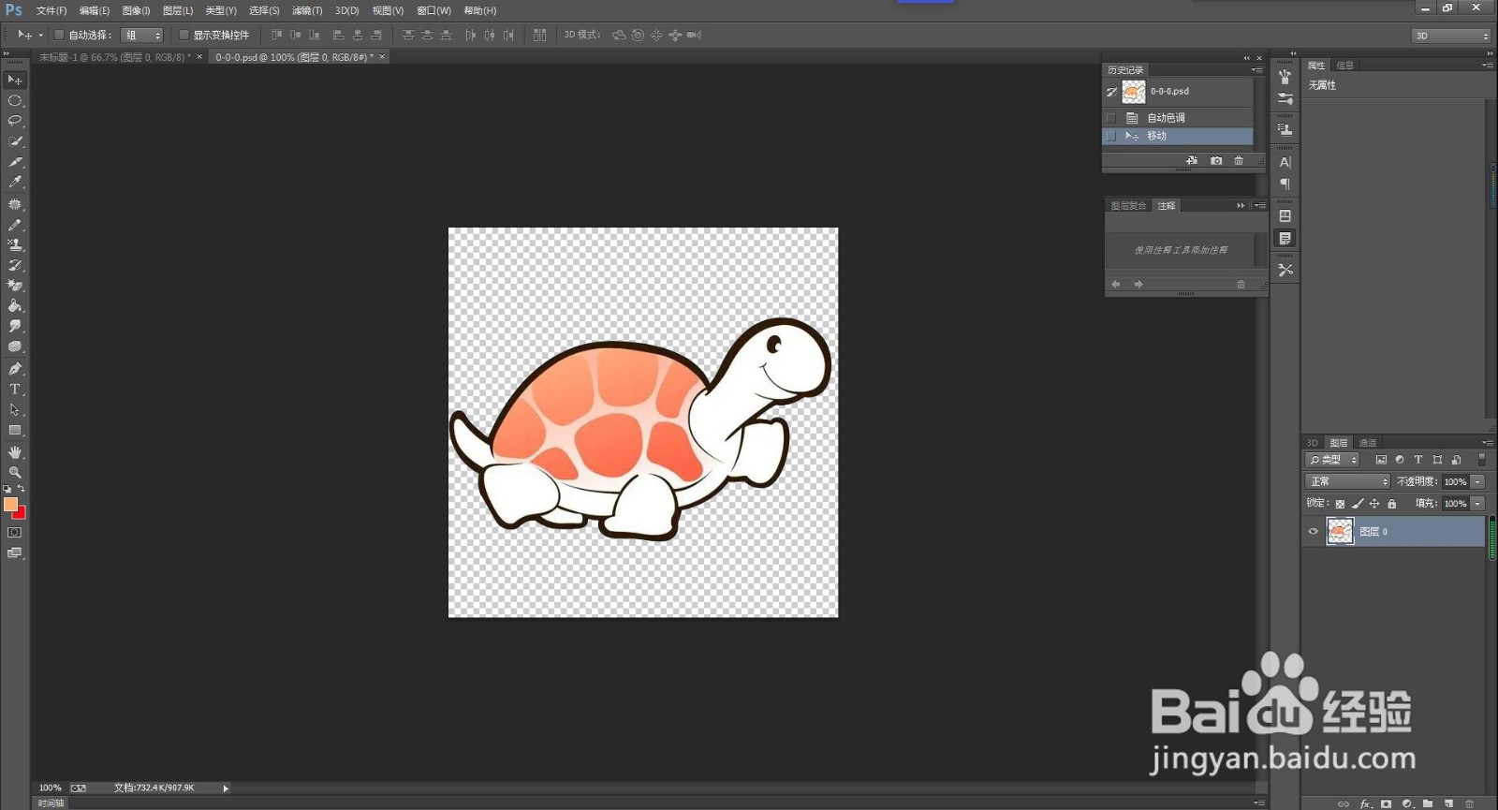Click layer 图层 0 thumbnail
The image size is (1498, 810).
click(x=1340, y=532)
